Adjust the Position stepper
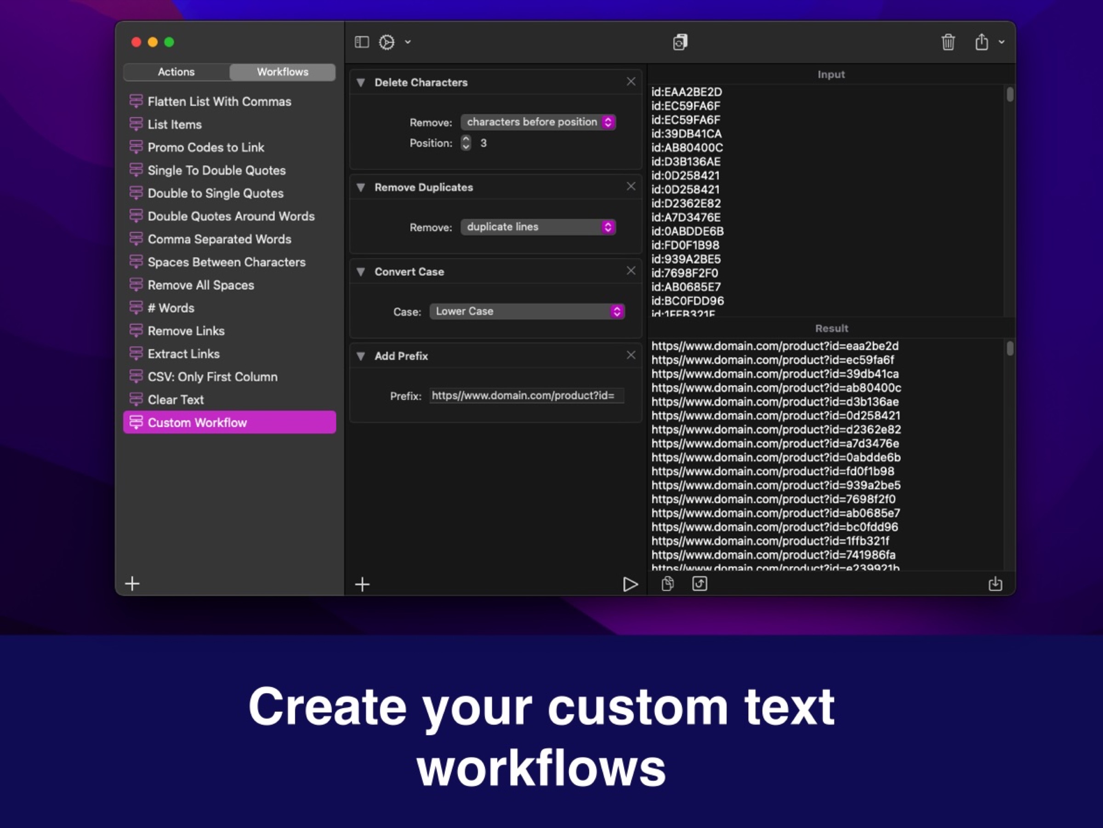1103x828 pixels. (x=466, y=143)
